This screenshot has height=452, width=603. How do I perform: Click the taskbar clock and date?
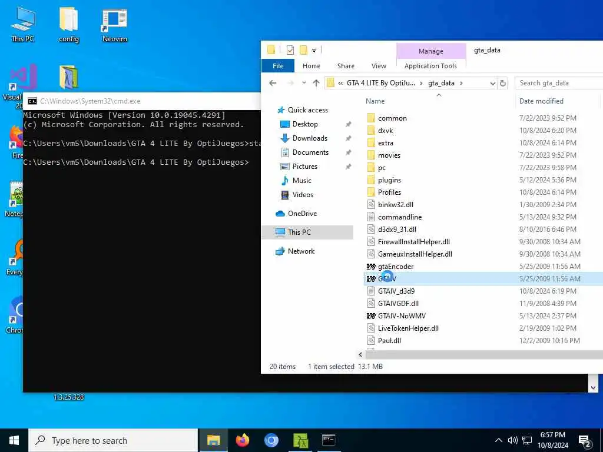(x=553, y=440)
